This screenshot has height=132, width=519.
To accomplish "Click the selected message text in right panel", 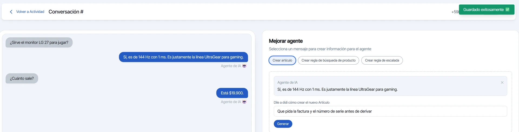I will point(337,89).
